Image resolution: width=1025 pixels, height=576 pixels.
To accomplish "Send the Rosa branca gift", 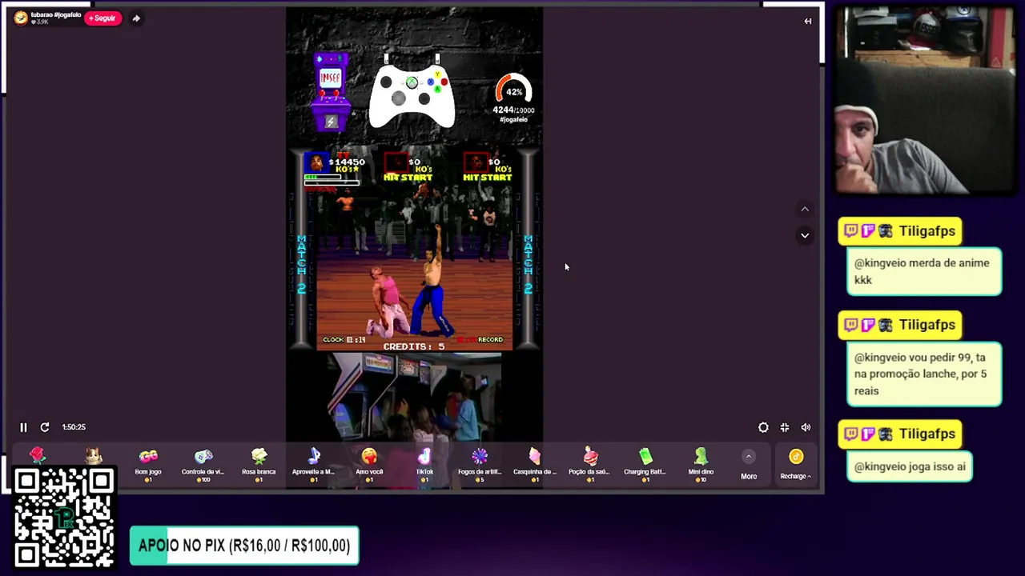I will [259, 463].
